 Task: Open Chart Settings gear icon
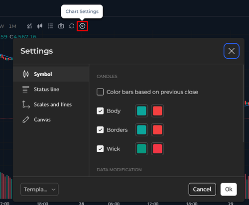82,26
